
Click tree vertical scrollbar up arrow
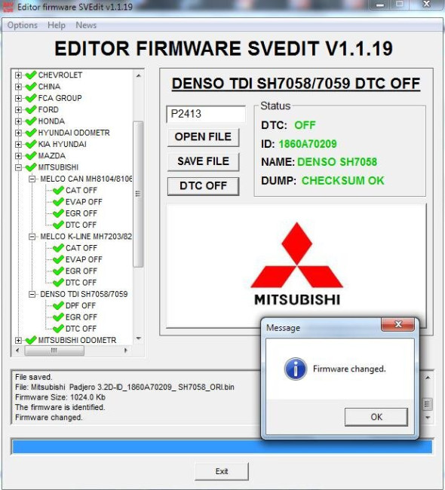tap(138, 75)
